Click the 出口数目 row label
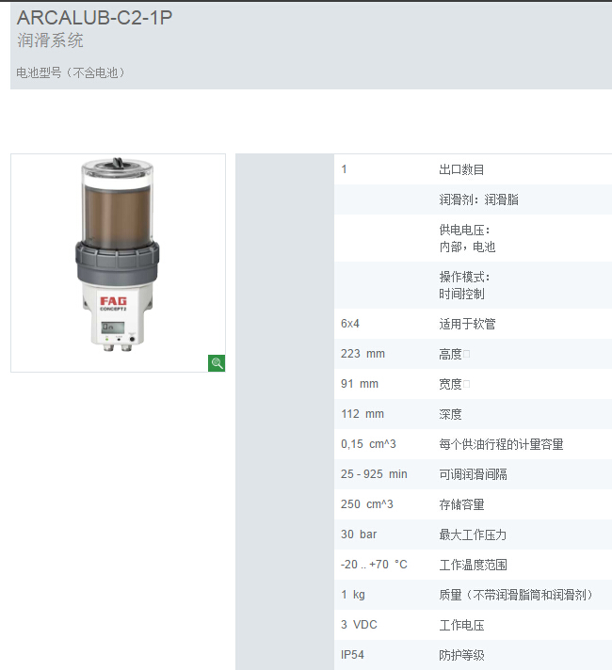This screenshot has height=670, width=612. (x=461, y=169)
